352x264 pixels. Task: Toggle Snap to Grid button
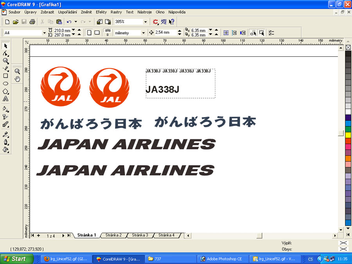pyautogui.click(x=226, y=33)
